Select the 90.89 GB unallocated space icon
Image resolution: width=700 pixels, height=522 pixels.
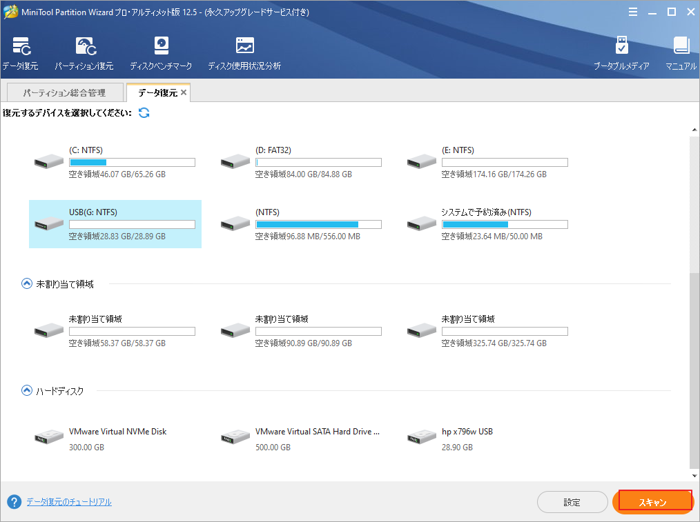[x=235, y=330]
